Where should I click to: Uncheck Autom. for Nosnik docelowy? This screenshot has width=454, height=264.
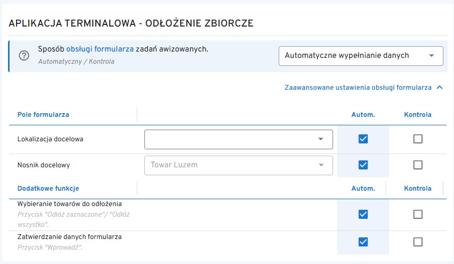363,165
